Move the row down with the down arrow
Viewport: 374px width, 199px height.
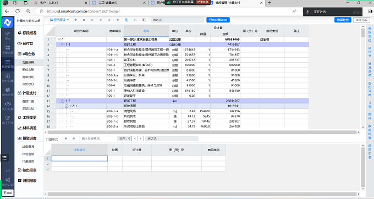click(x=109, y=20)
